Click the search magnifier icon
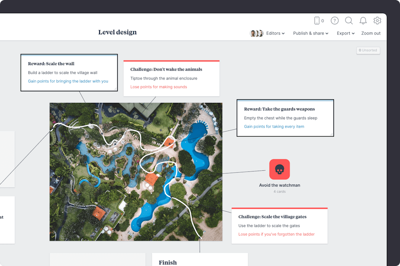 coord(349,21)
